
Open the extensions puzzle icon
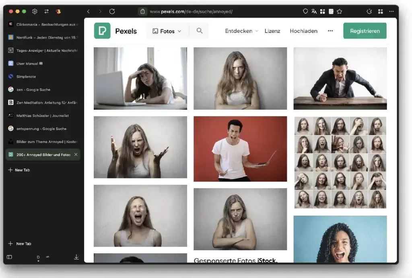point(369,11)
